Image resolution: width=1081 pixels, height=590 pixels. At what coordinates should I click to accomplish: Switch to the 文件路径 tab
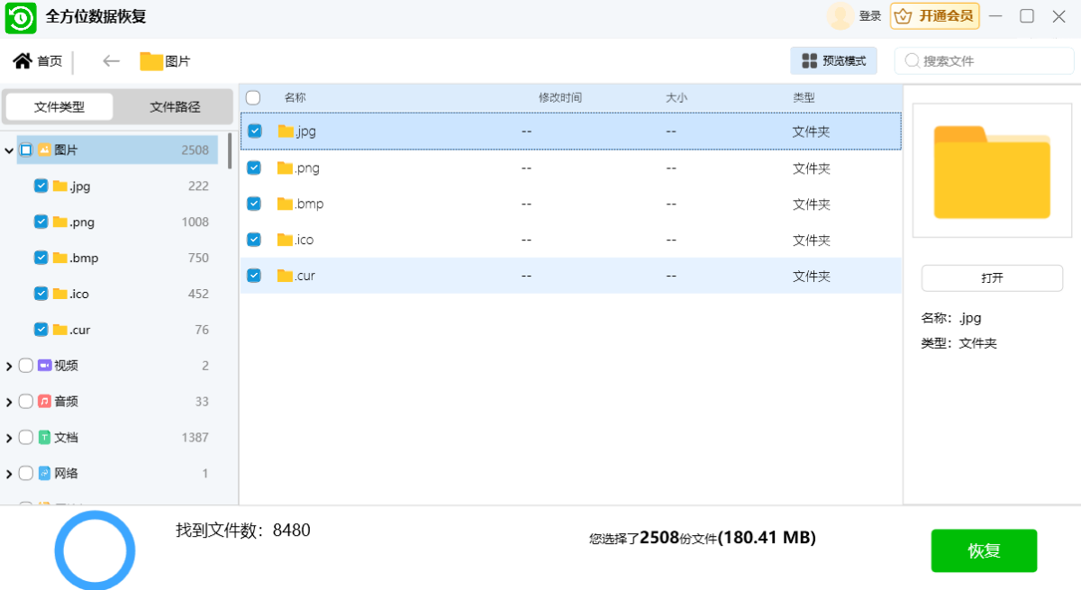[175, 107]
